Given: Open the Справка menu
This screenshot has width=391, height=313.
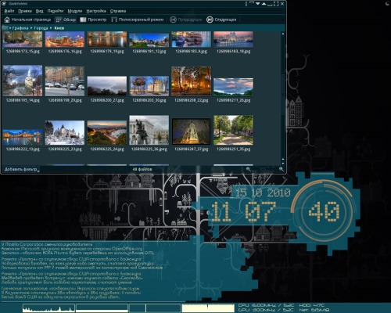Looking at the screenshot, I should coord(118,11).
